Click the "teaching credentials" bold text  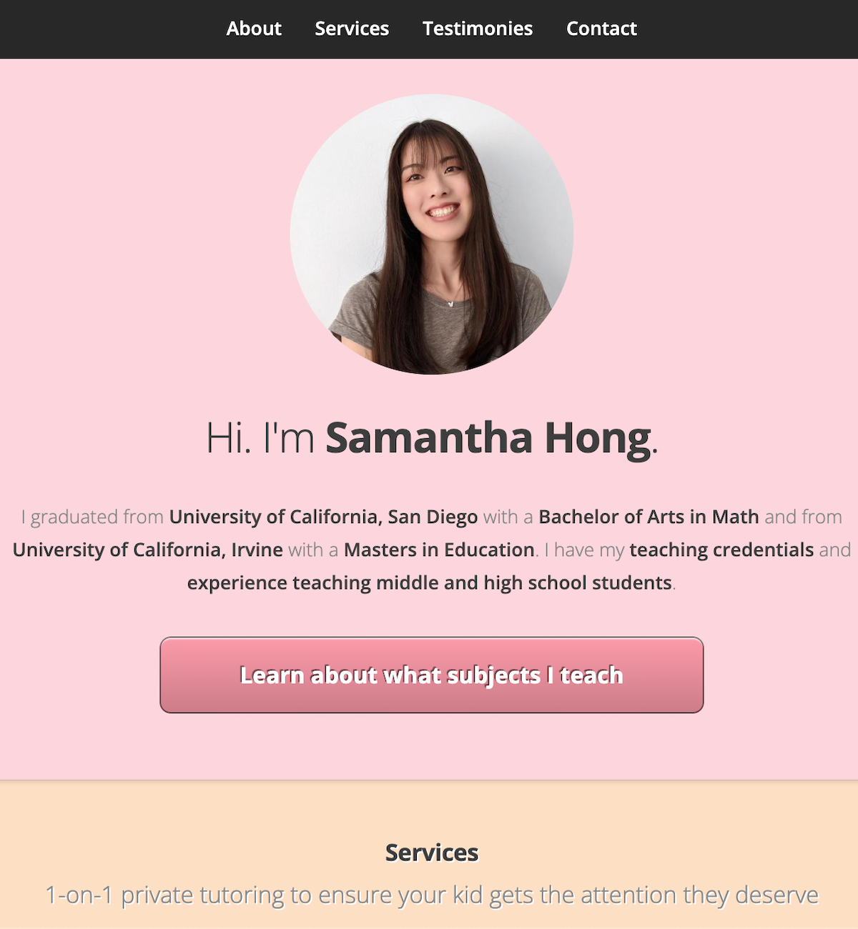[x=721, y=550]
